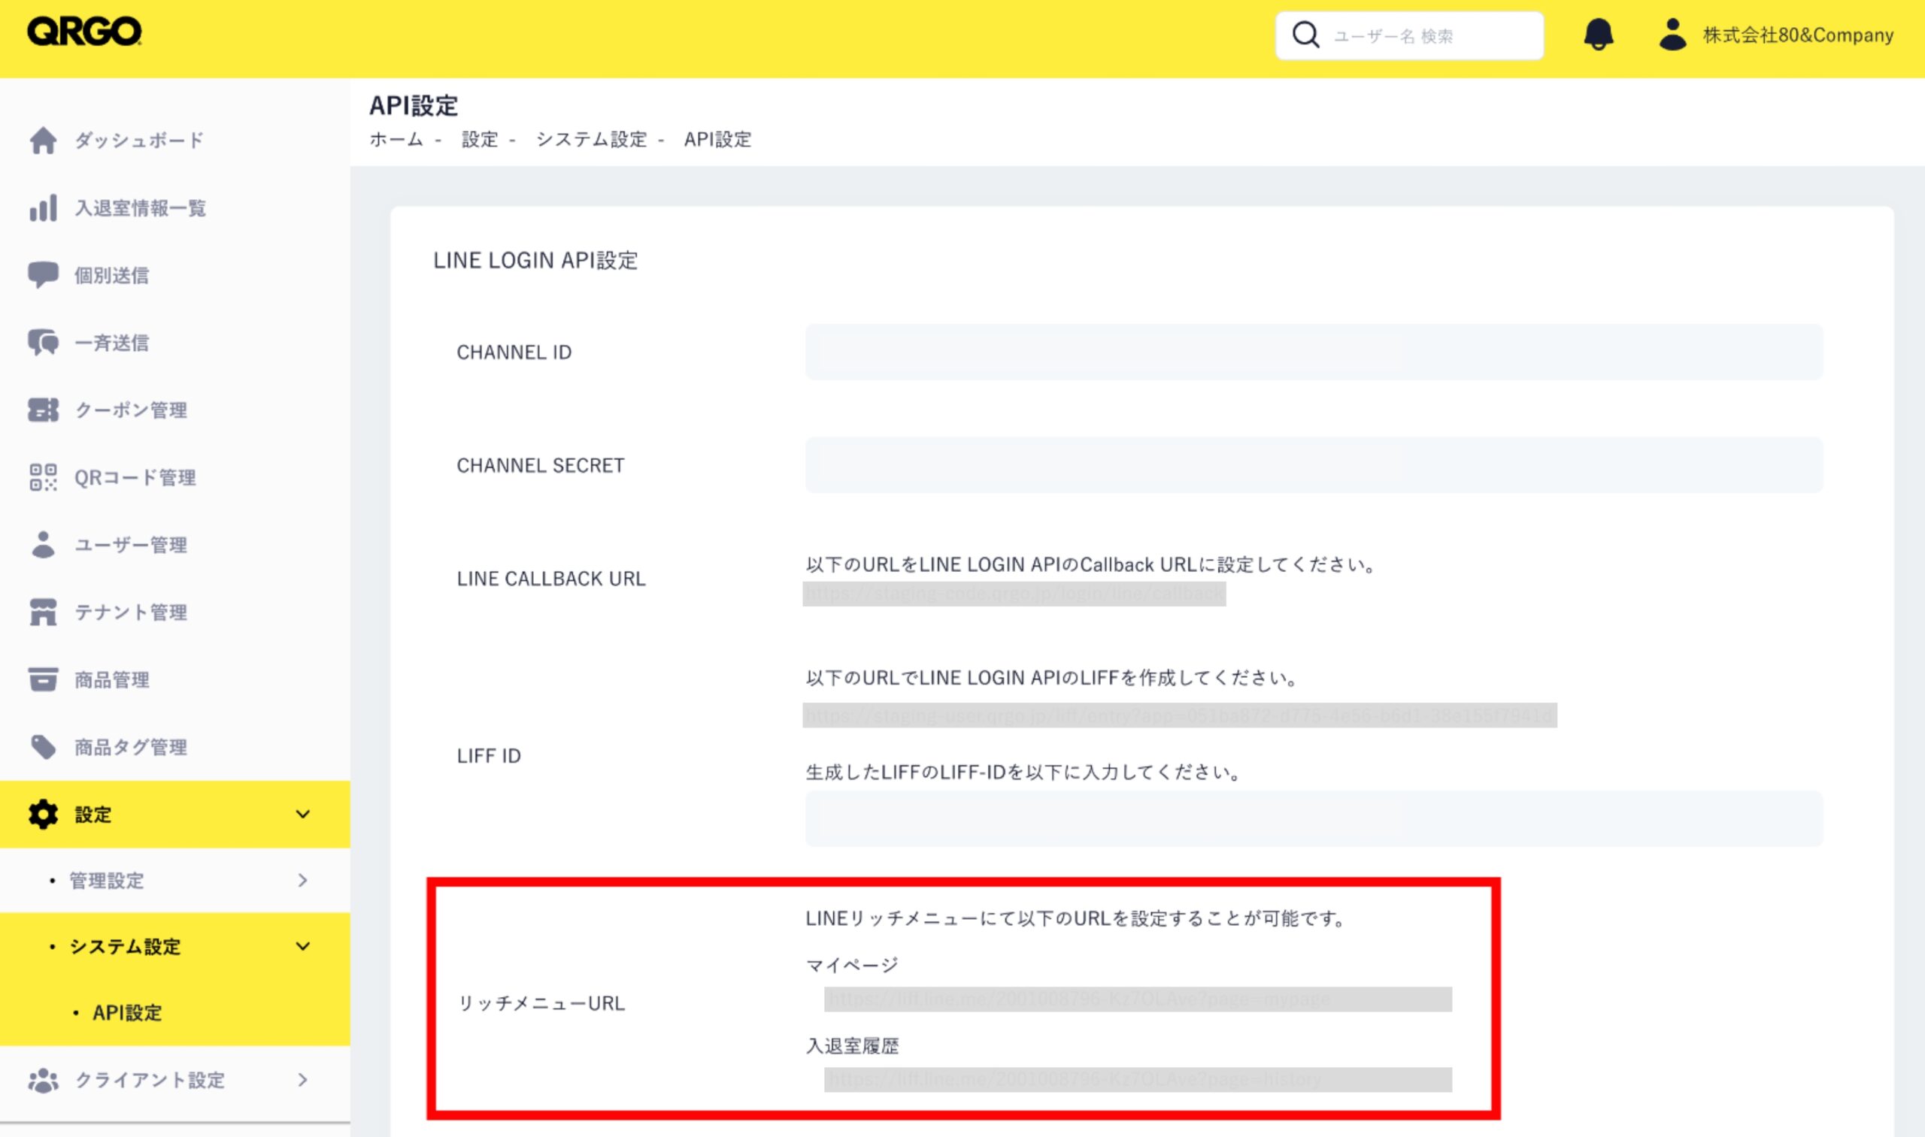
Task: Expand the クライアント設定 menu arrow
Action: coord(303,1080)
